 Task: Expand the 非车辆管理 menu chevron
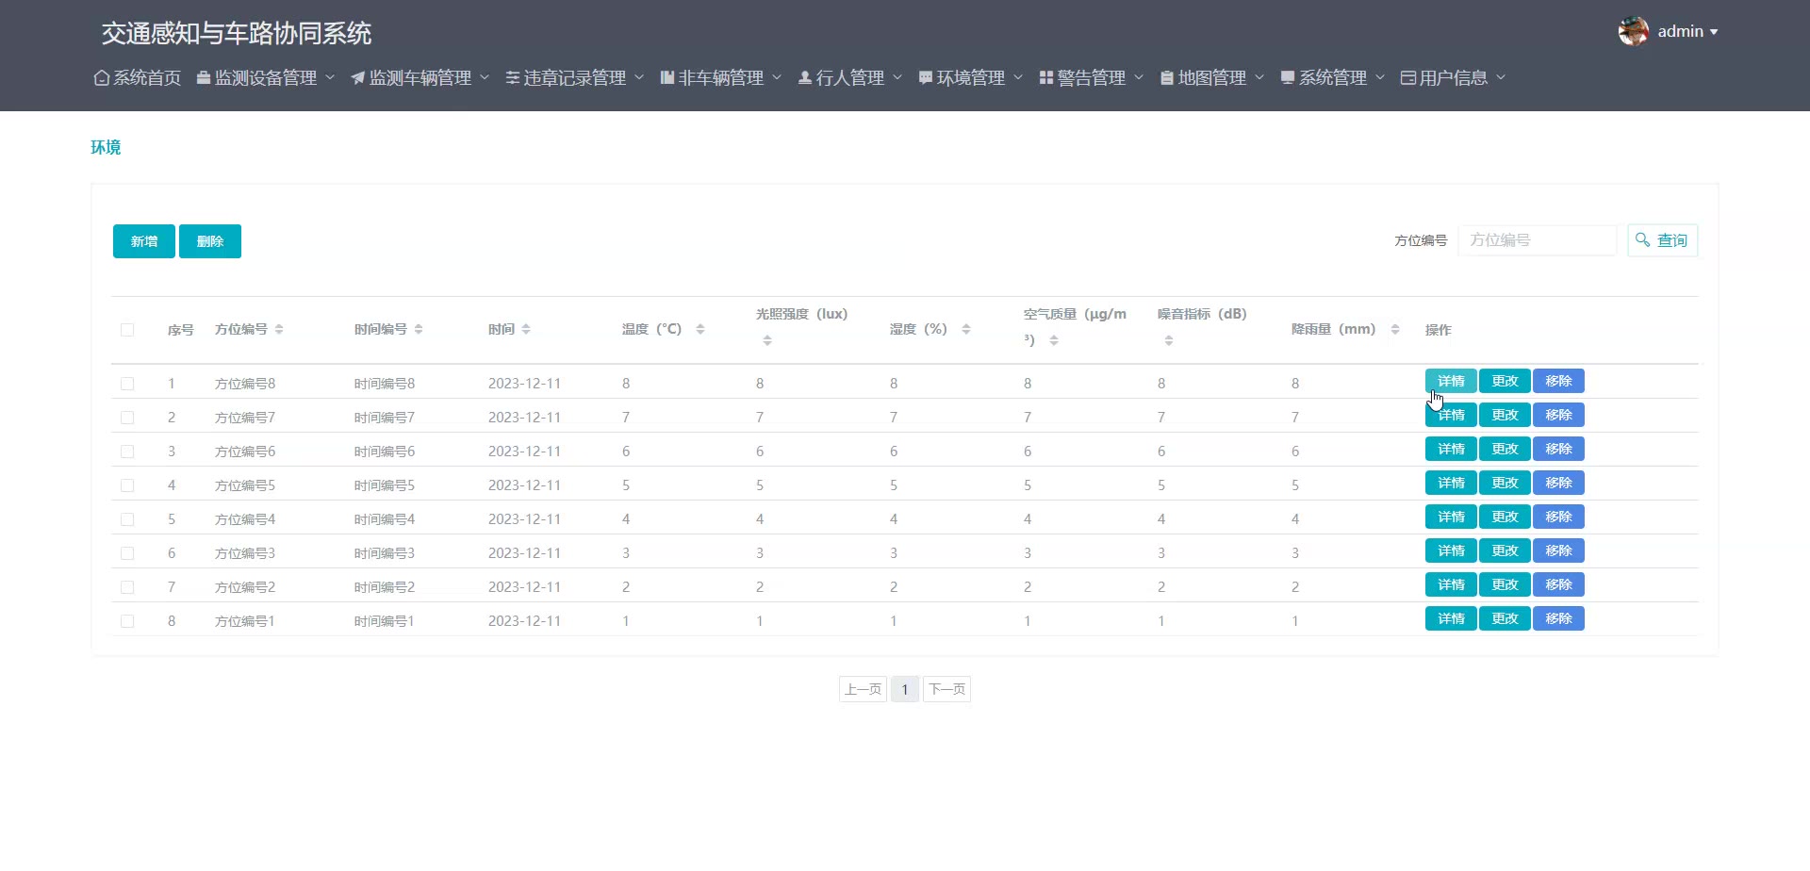[x=777, y=77]
